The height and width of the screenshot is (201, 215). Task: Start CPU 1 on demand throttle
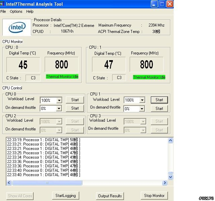159,109
